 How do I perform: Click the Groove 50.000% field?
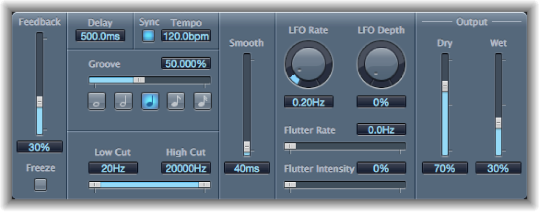[186, 63]
